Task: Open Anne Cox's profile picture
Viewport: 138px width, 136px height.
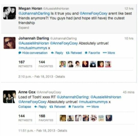Action: pos(9,97)
